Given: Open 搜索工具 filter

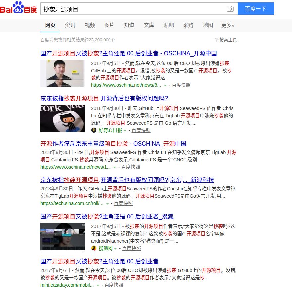Looking at the screenshot, I should click(226, 40).
